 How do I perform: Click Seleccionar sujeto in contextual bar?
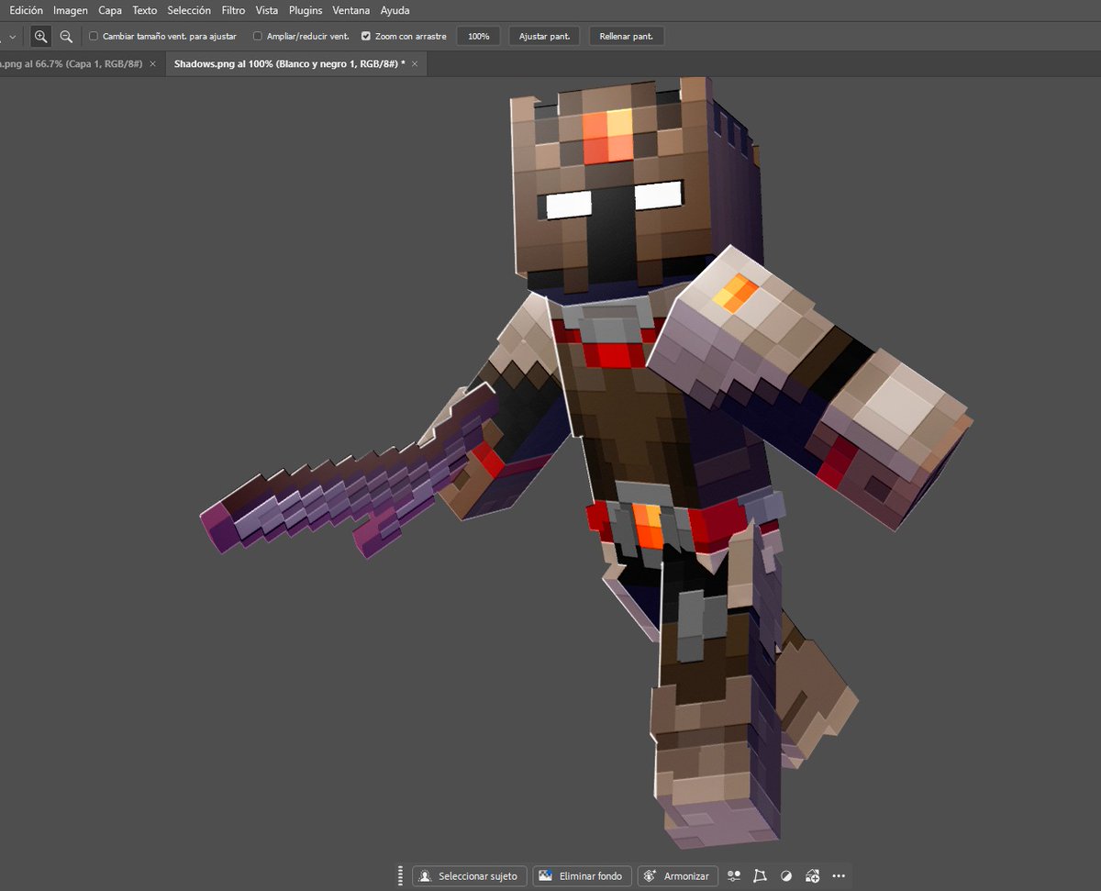click(x=470, y=876)
